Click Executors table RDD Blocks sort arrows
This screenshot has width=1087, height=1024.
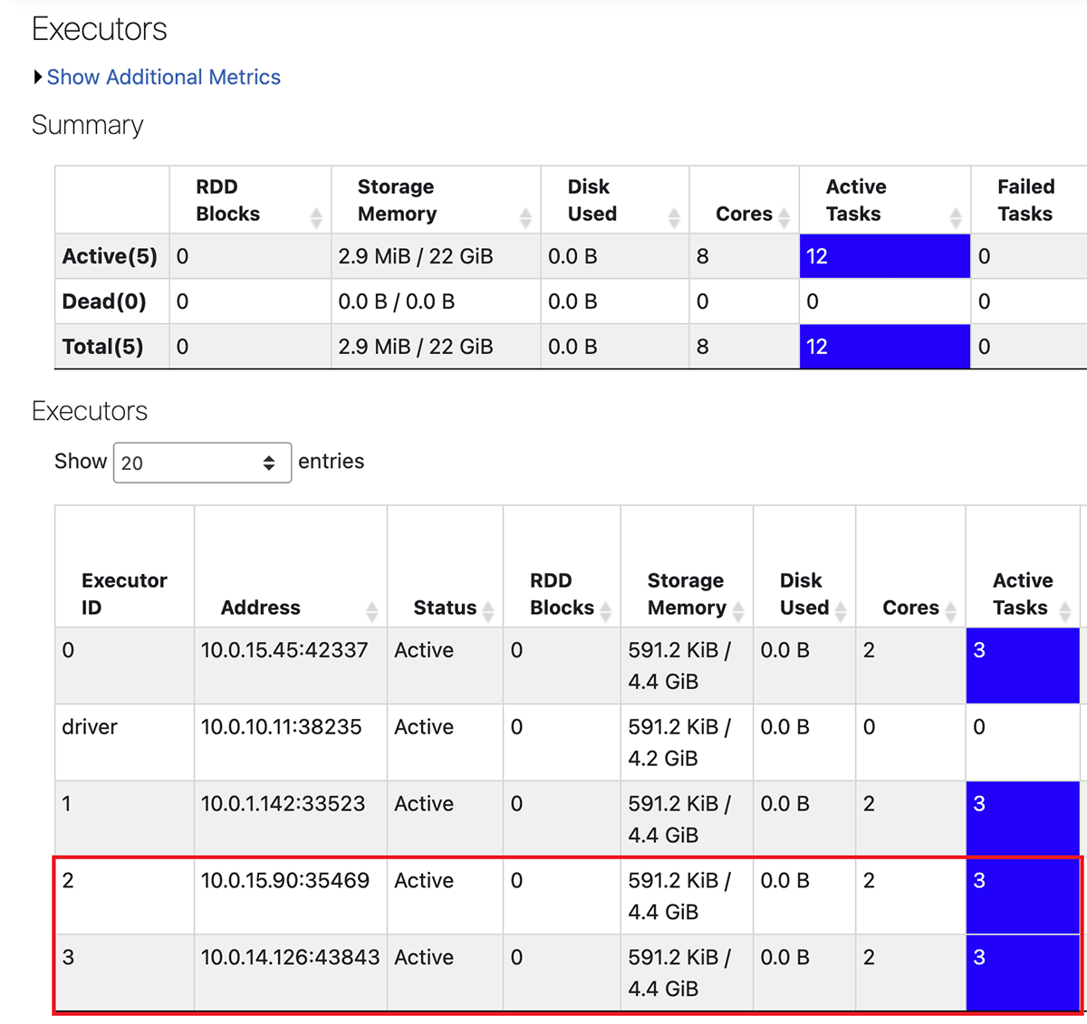(x=605, y=611)
